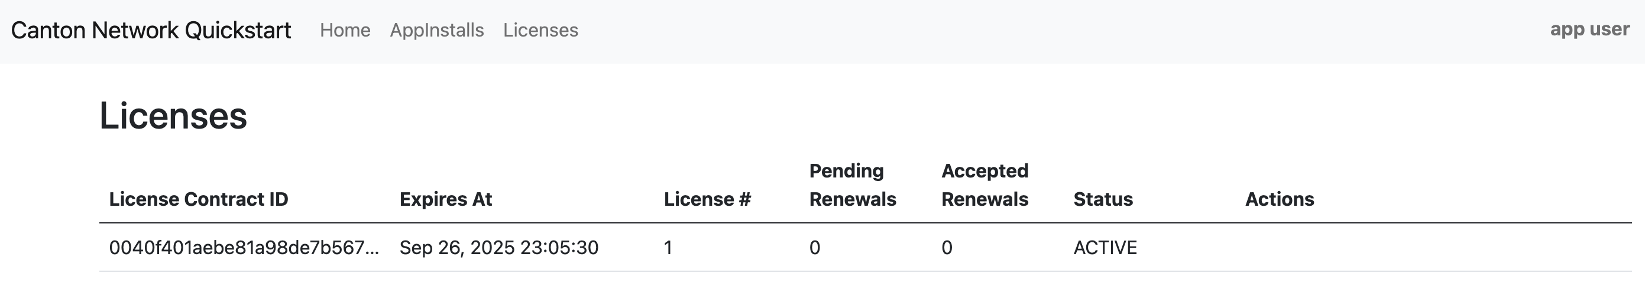Select the contract ID starting with 0040f401

pos(244,248)
